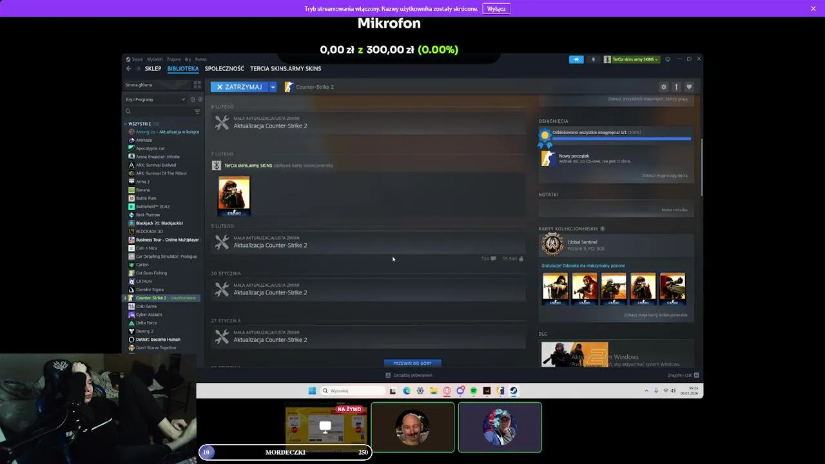Click the wrench icon for the 9 lutego update
The image size is (825, 464).
222,122
